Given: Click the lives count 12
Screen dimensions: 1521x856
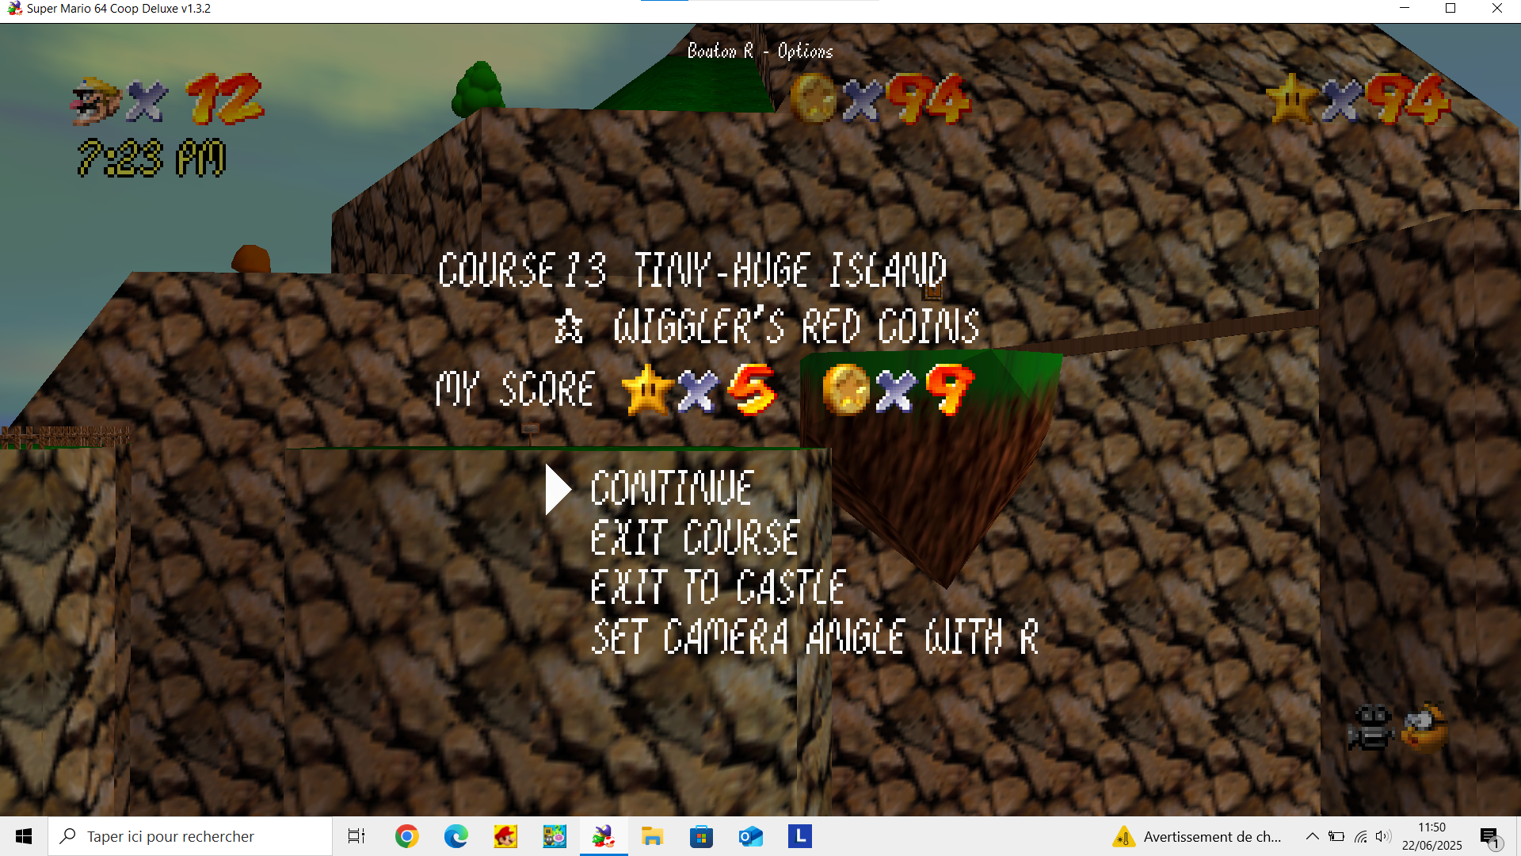Looking at the screenshot, I should pos(225,100).
